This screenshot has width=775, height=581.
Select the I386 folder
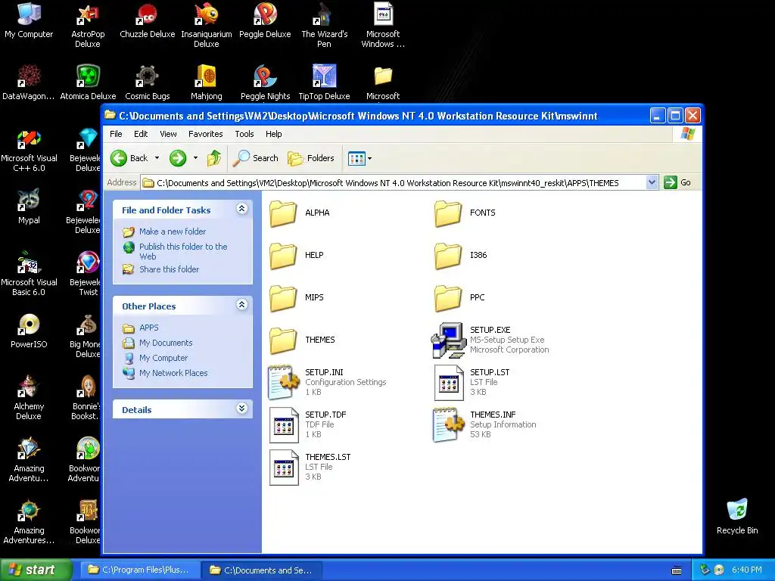click(448, 256)
